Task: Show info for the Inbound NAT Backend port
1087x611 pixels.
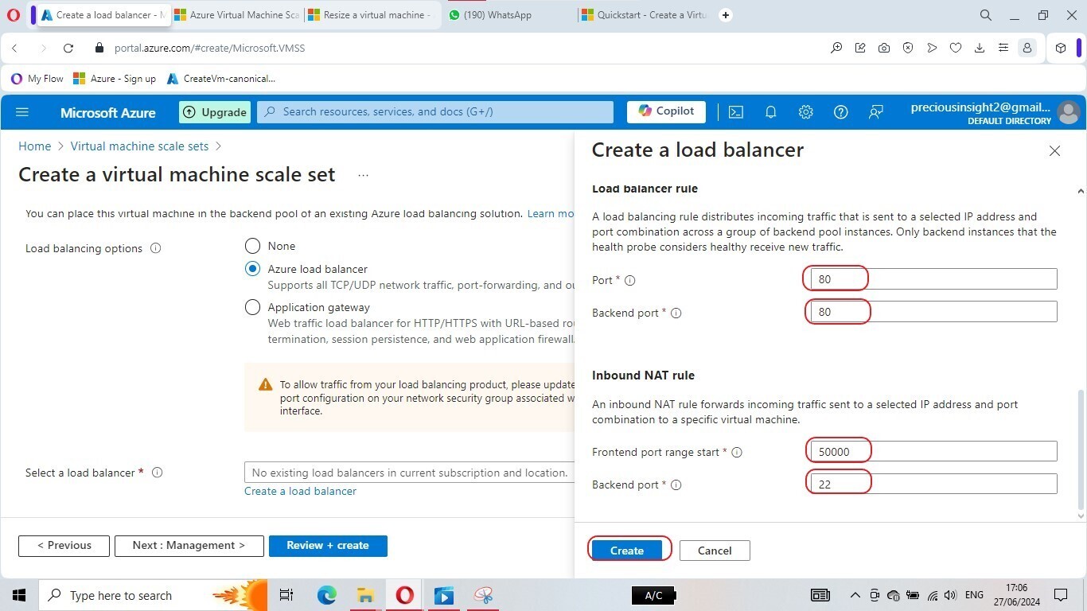Action: [x=676, y=485]
